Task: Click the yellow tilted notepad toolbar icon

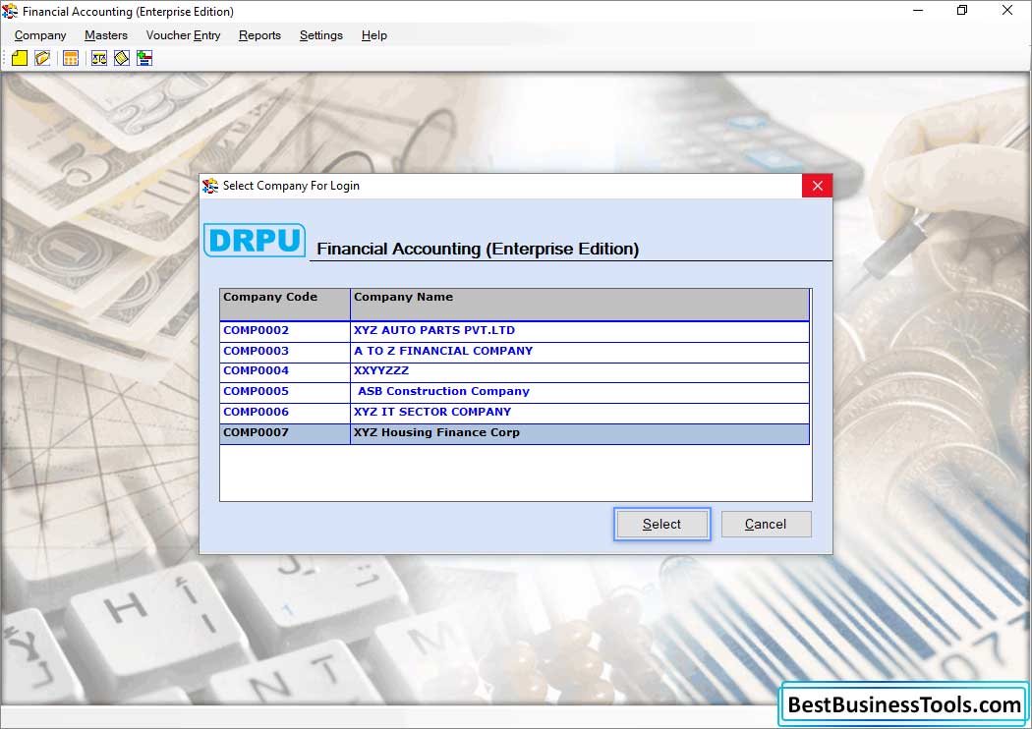Action: pos(122,59)
